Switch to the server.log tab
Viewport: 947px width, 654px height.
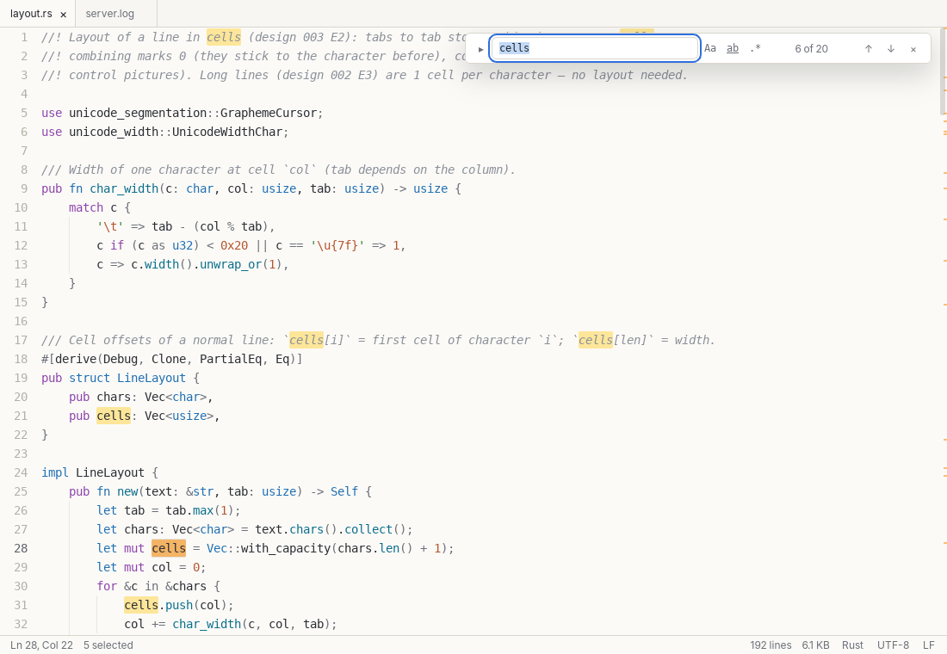coord(110,13)
